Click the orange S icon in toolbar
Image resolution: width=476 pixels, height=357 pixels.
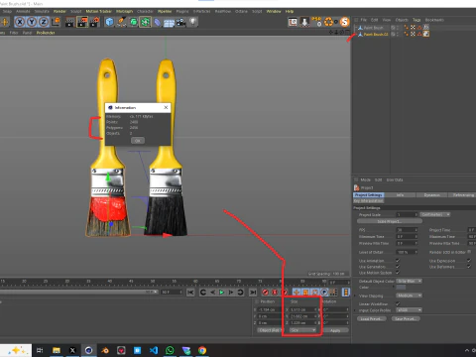click(345, 22)
